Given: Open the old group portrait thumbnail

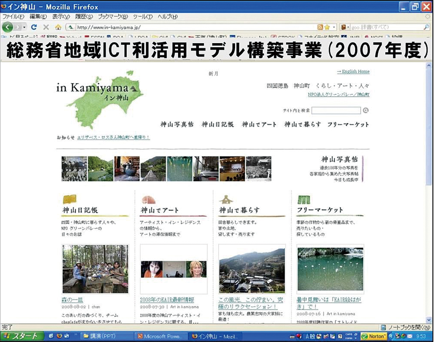Looking at the screenshot, I should click(74, 169).
